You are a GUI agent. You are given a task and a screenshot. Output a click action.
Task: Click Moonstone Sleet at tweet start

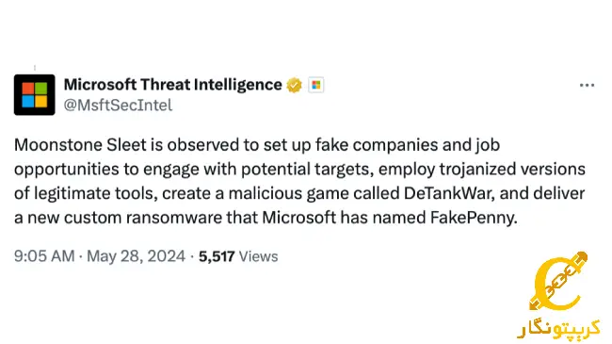(x=80, y=145)
